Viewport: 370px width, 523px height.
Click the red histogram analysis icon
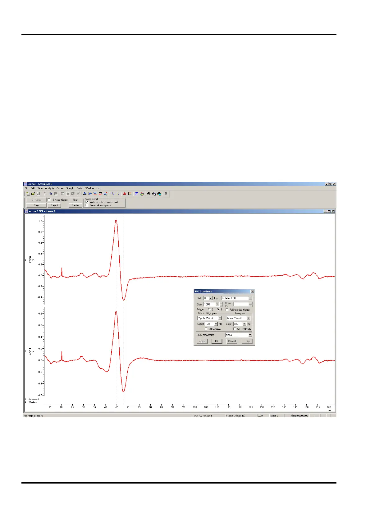124,194
